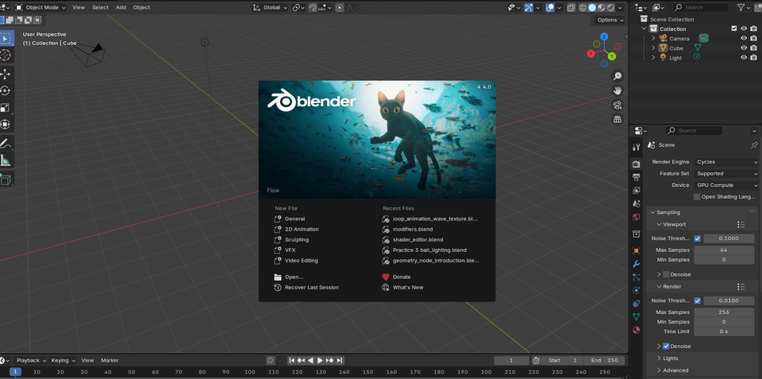Uncheck Collection exclude checkbox
This screenshot has height=379, width=762.
pos(733,29)
